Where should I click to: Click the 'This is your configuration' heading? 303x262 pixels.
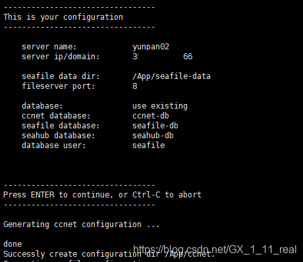pyautogui.click(x=63, y=17)
